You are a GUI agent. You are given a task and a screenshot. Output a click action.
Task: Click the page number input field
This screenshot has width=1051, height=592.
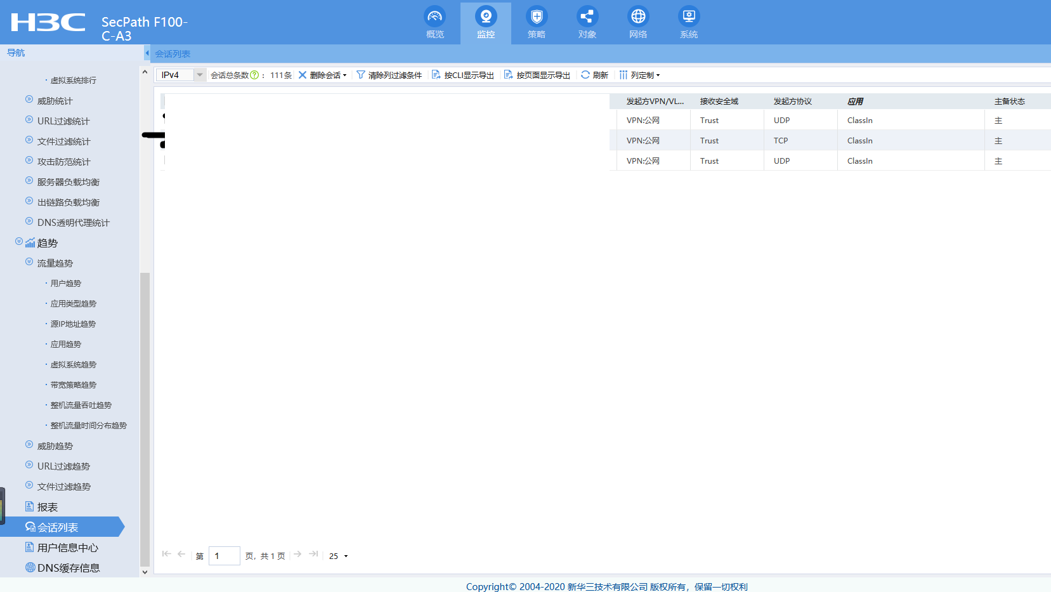pos(225,556)
